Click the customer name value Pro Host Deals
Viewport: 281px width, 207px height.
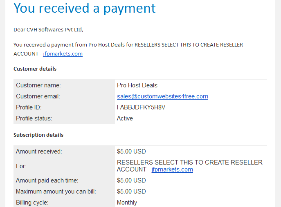[x=137, y=85]
